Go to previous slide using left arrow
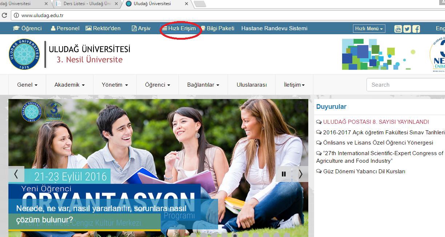Image resolution: width=445 pixels, height=237 pixels. 16,174
